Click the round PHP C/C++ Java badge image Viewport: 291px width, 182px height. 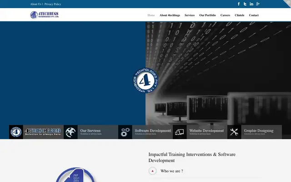[x=75, y=175]
